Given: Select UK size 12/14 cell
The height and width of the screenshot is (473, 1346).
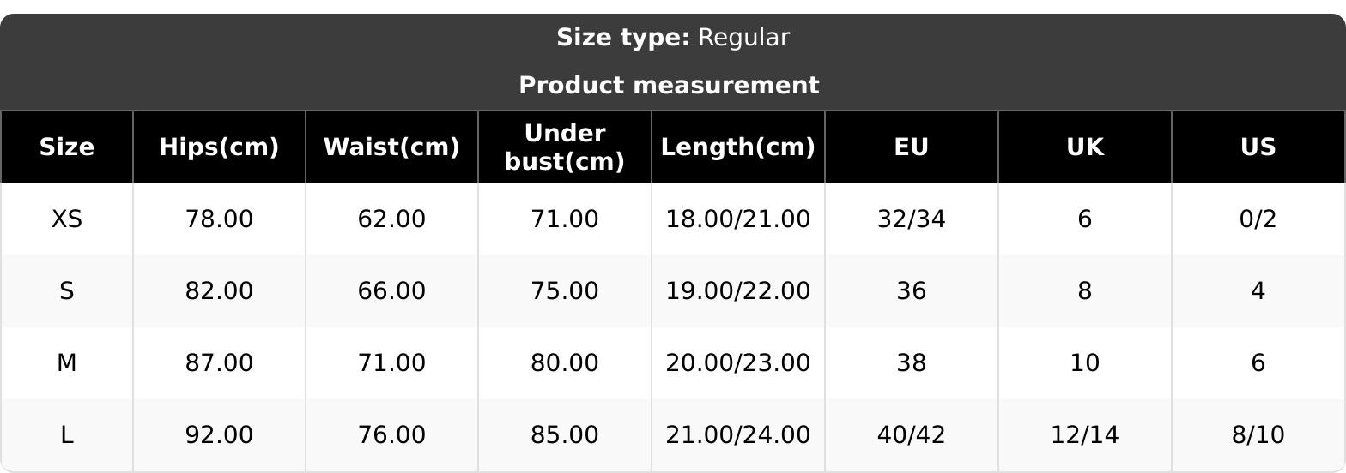Looking at the screenshot, I should point(1085,435).
